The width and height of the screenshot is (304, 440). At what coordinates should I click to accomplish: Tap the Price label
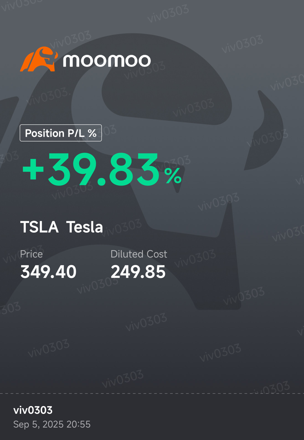point(32,254)
